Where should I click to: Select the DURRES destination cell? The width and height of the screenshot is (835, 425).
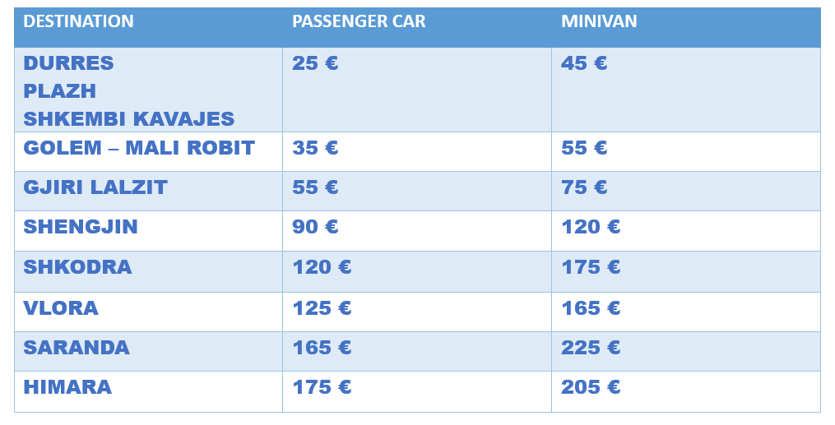tap(68, 63)
